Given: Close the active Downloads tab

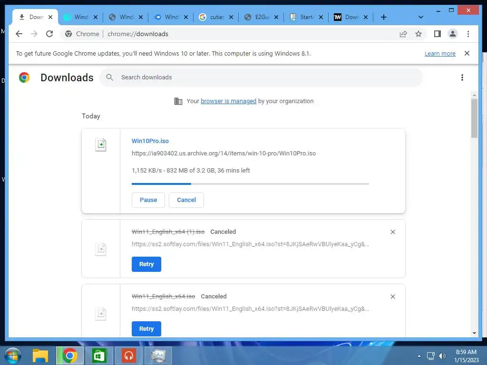Looking at the screenshot, I should [x=50, y=17].
